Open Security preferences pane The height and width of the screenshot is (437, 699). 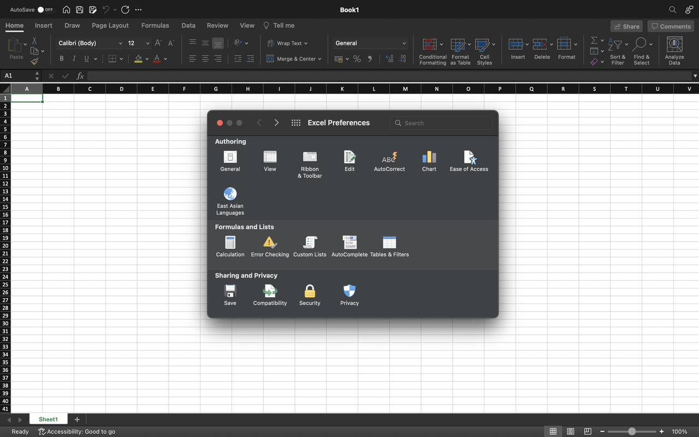coord(310,295)
